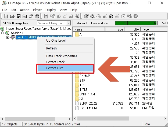
Task: Click the typewriter-shaped toolbar icon
Action: (x=71, y=16)
